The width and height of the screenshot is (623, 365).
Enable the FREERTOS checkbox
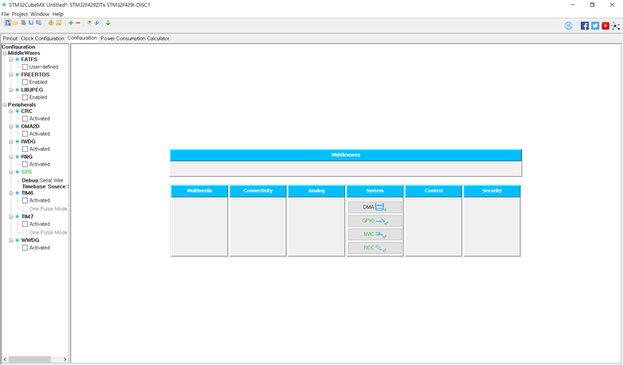(x=25, y=82)
